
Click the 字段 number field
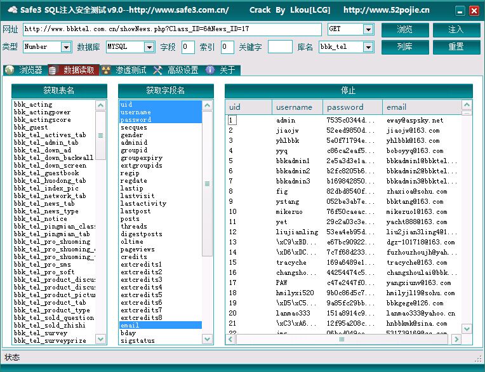tap(188, 47)
